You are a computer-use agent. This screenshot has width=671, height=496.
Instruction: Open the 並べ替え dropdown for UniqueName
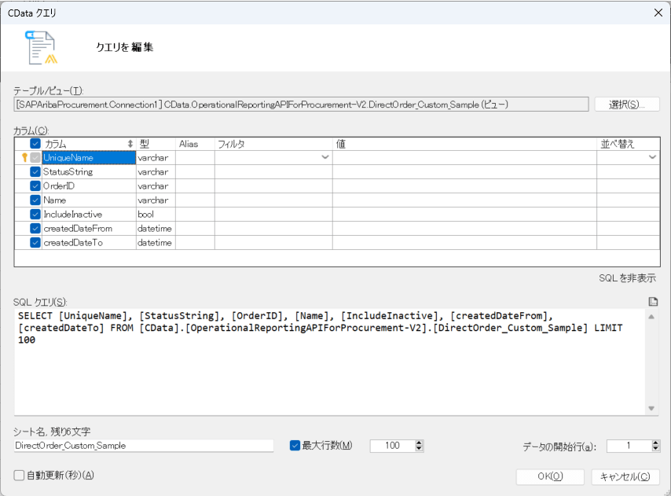pyautogui.click(x=652, y=157)
